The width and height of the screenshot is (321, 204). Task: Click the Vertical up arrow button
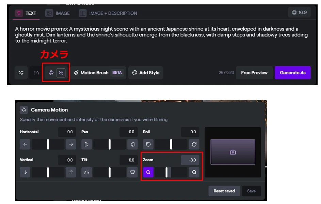[x=71, y=172]
